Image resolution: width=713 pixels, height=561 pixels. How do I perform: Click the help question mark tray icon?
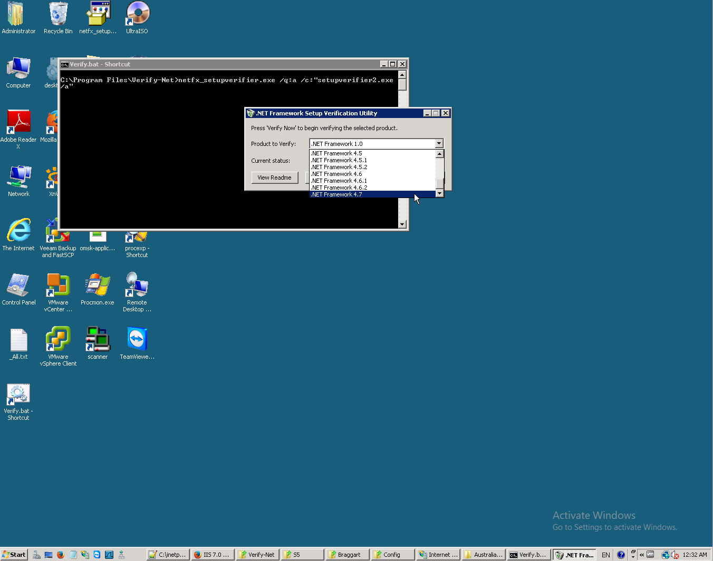[x=621, y=555]
